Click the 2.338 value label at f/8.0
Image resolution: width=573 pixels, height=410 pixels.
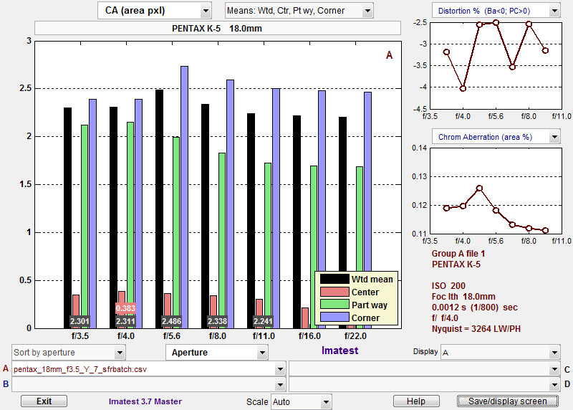218,322
